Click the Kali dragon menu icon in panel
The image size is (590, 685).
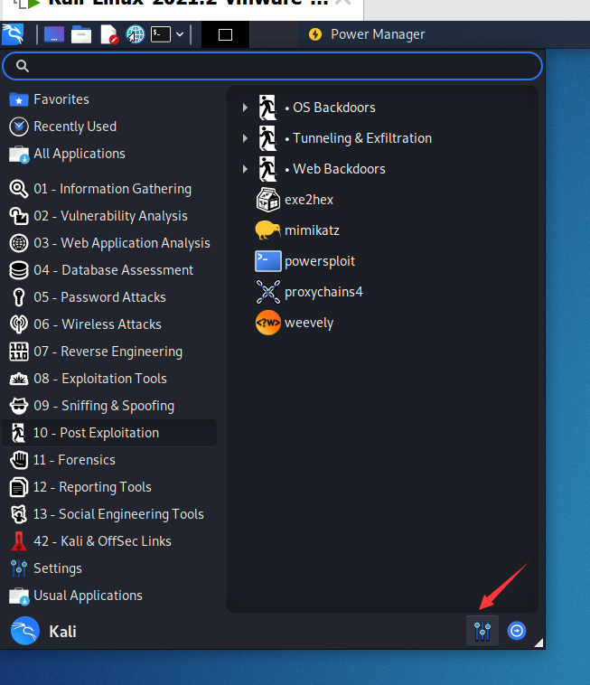[13, 34]
